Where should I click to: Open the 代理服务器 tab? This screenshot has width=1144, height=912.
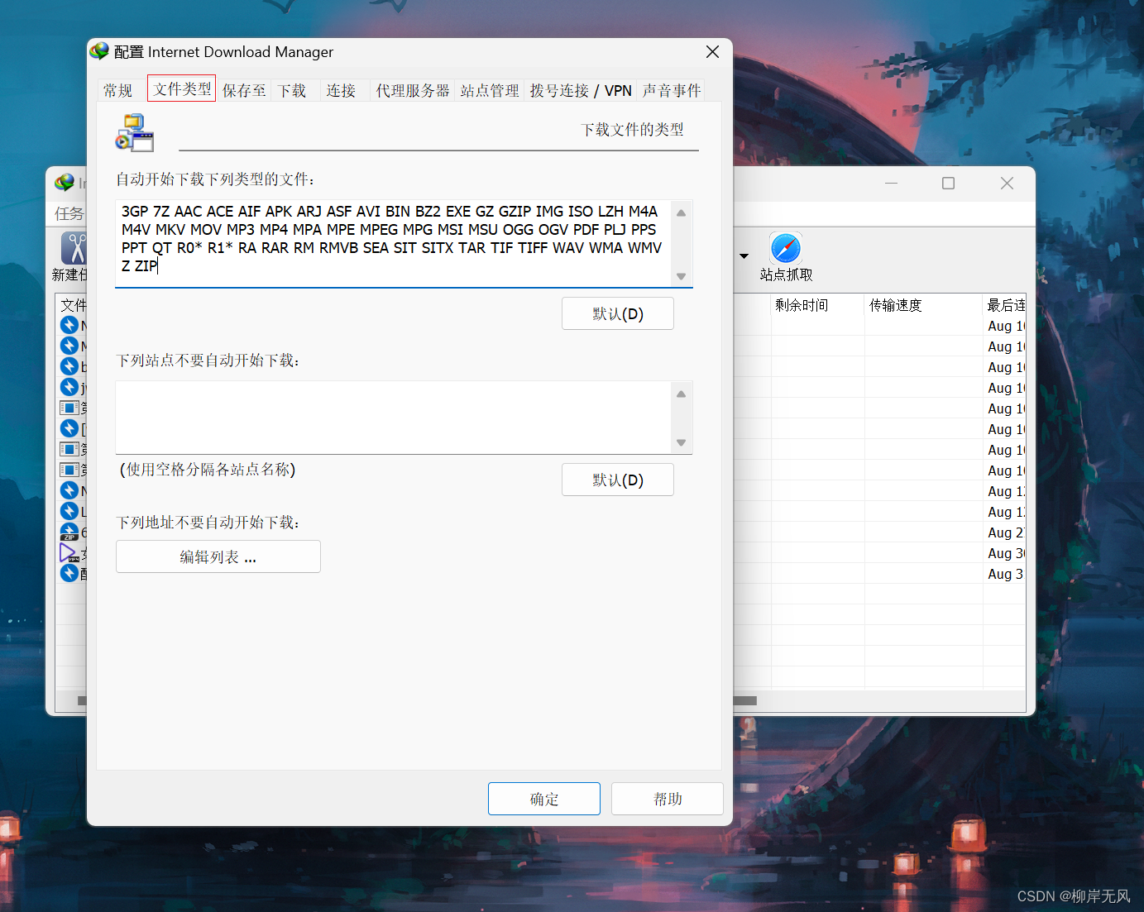tap(413, 90)
